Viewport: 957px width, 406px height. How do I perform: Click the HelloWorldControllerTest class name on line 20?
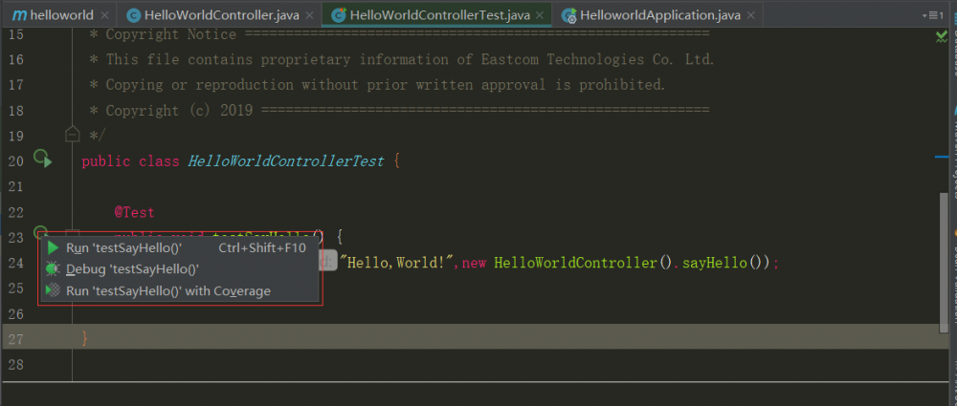(x=285, y=160)
